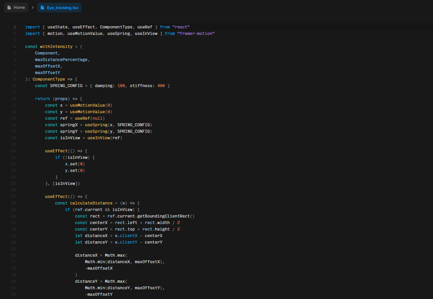Click the maxDistancePercentage parameter
The image size is (433, 299).
pos(61,60)
